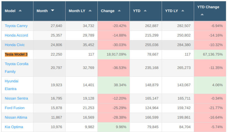Click Honda Civic change -30.03%
Viewport: 228px width, 132px height.
click(119, 45)
